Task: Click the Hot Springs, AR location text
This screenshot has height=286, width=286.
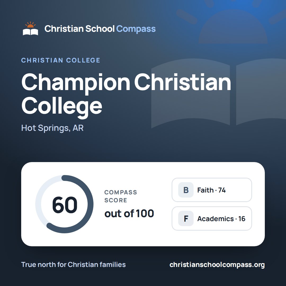Action: pyautogui.click(x=52, y=128)
